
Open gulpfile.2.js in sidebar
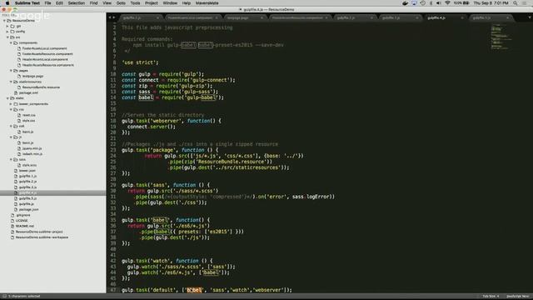coord(27,182)
